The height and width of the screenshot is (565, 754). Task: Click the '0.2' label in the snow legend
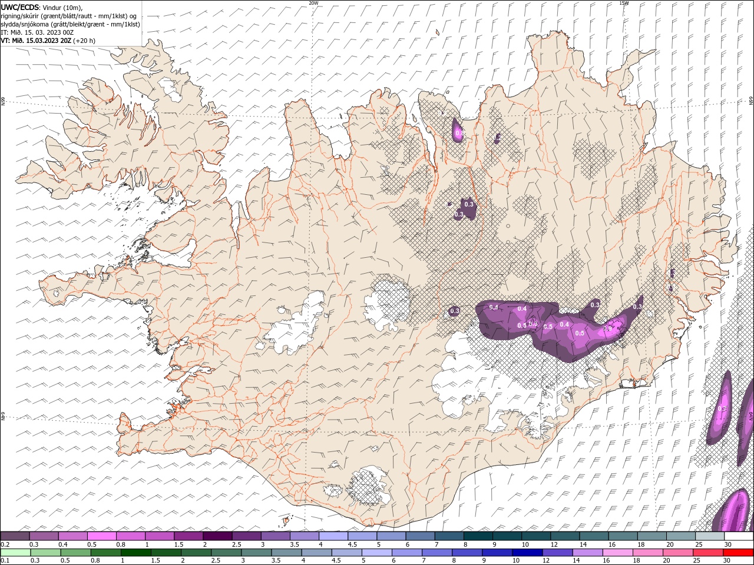tap(5, 544)
